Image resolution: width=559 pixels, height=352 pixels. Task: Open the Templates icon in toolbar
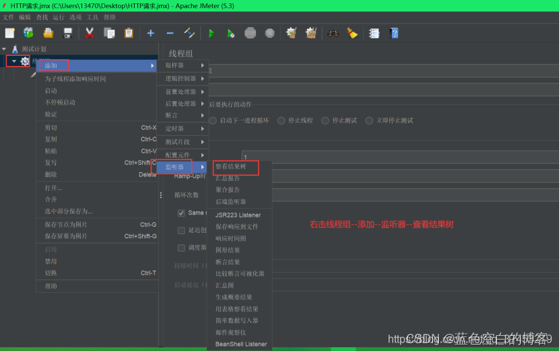(x=28, y=33)
